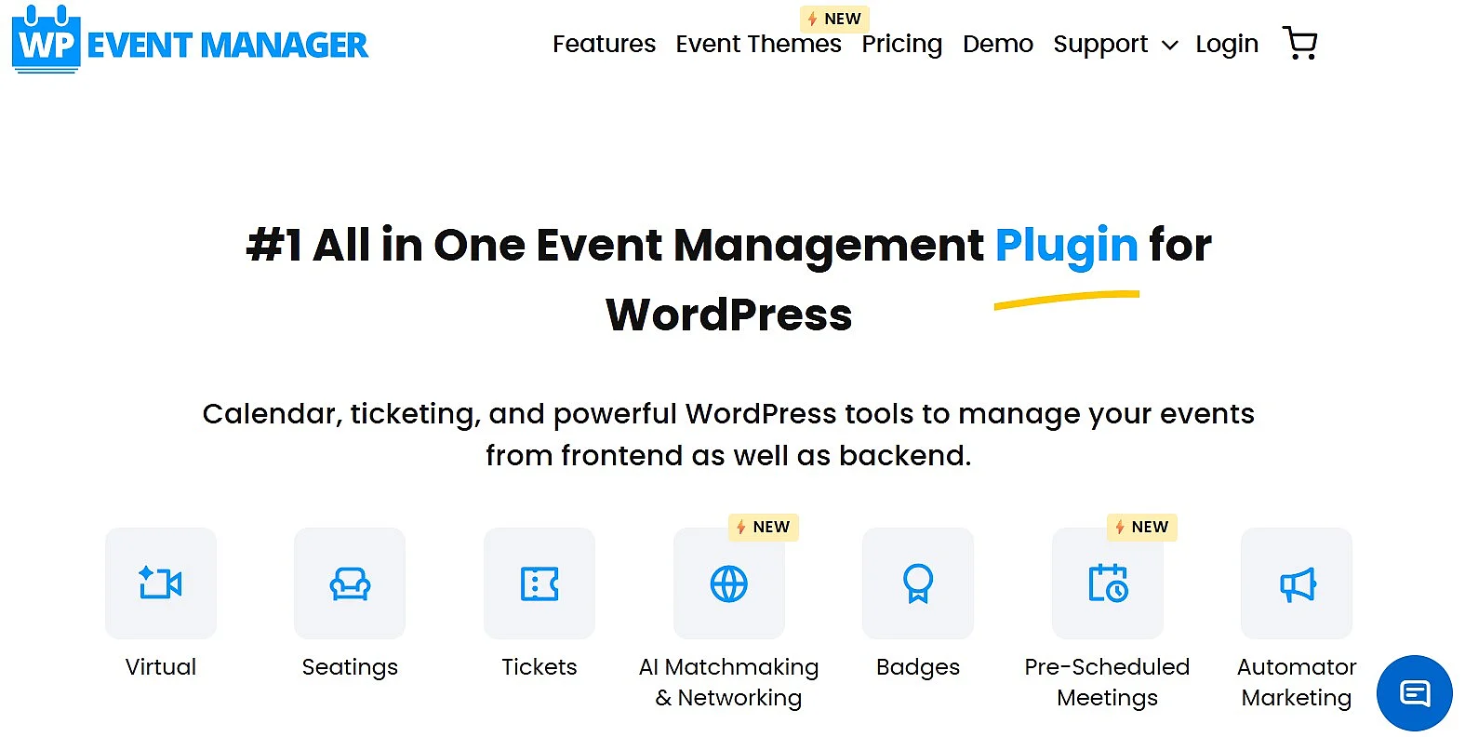Click the AI Matchmaking & Networking label

click(729, 682)
